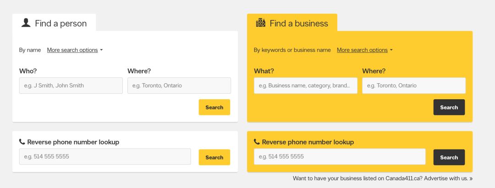Click the buildings icon beside Find a business
The width and height of the screenshot is (495, 188).
[260, 23]
